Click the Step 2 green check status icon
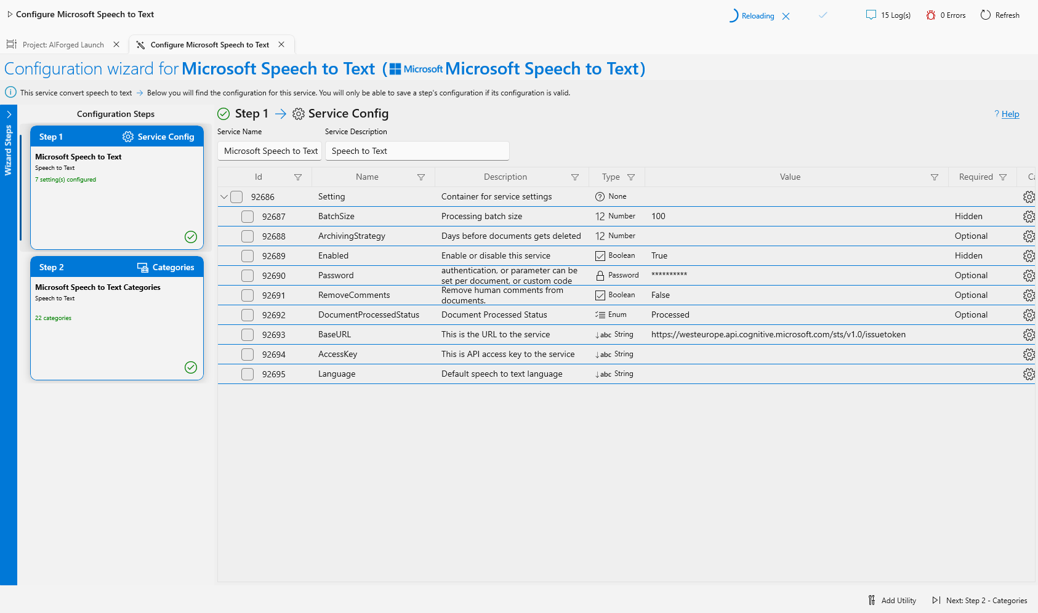This screenshot has width=1038, height=613. pyautogui.click(x=191, y=367)
